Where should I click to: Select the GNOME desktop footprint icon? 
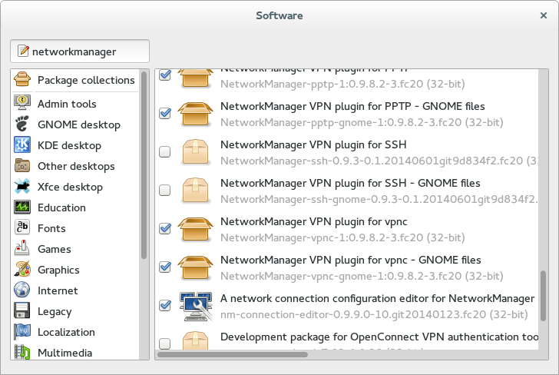[x=23, y=124]
